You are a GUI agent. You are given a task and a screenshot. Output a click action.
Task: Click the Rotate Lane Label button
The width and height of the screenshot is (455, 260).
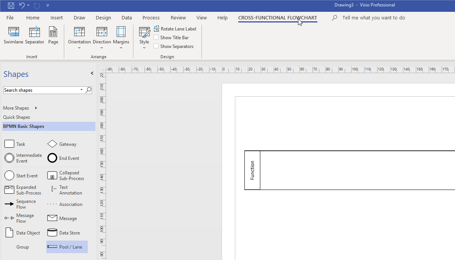point(175,29)
